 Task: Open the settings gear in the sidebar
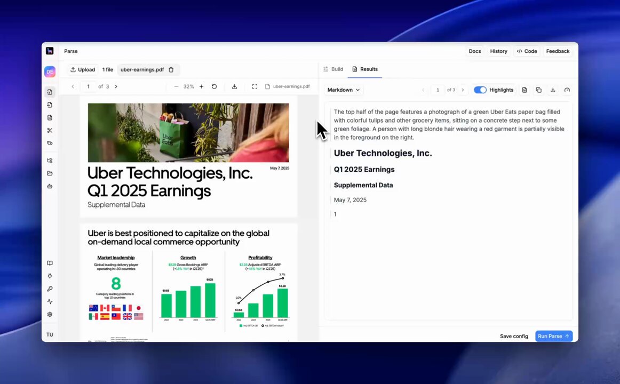(x=50, y=315)
